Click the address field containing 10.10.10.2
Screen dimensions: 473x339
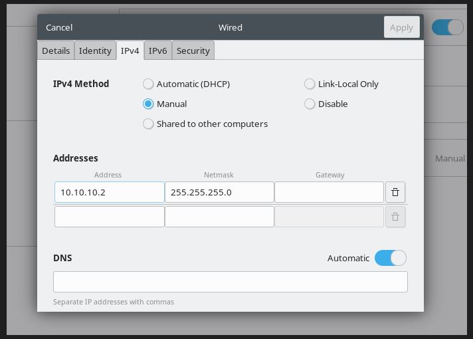click(x=110, y=192)
